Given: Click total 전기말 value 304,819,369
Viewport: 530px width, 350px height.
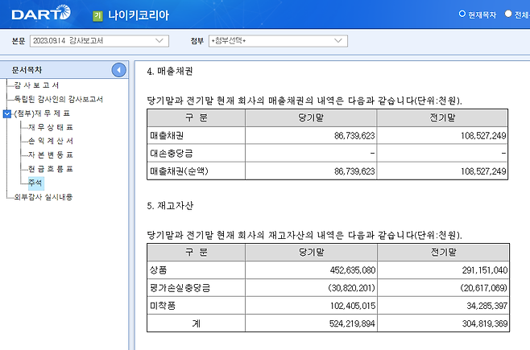Looking at the screenshot, I should coord(485,324).
